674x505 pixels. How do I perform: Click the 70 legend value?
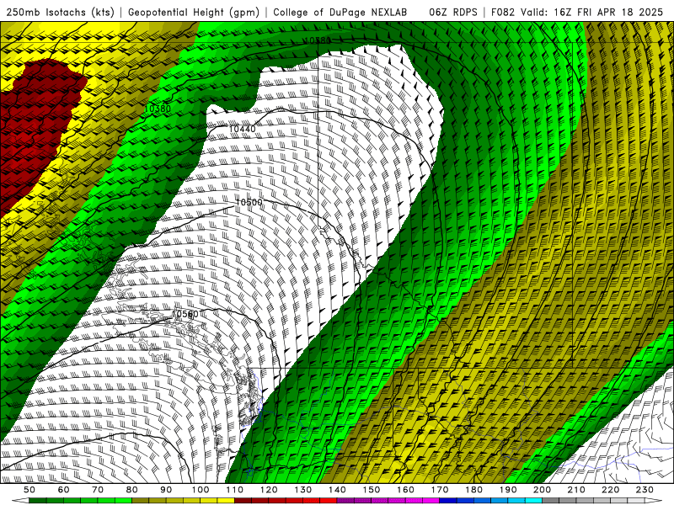98,490
